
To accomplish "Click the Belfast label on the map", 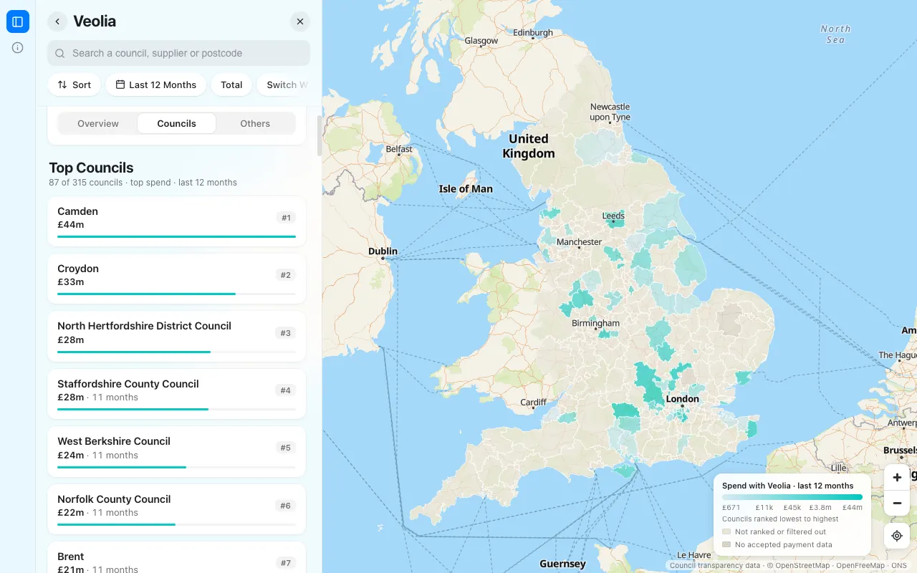I will click(399, 150).
